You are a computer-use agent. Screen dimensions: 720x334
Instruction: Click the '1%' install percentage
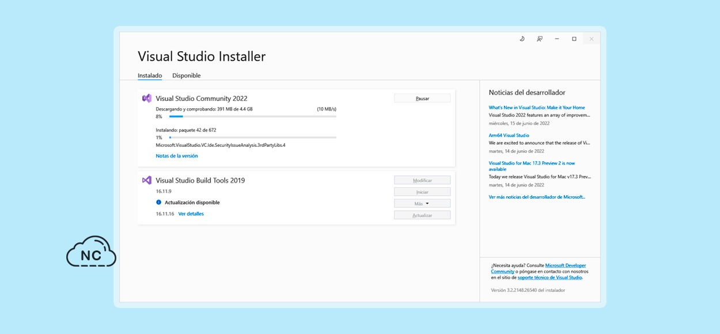pos(160,138)
